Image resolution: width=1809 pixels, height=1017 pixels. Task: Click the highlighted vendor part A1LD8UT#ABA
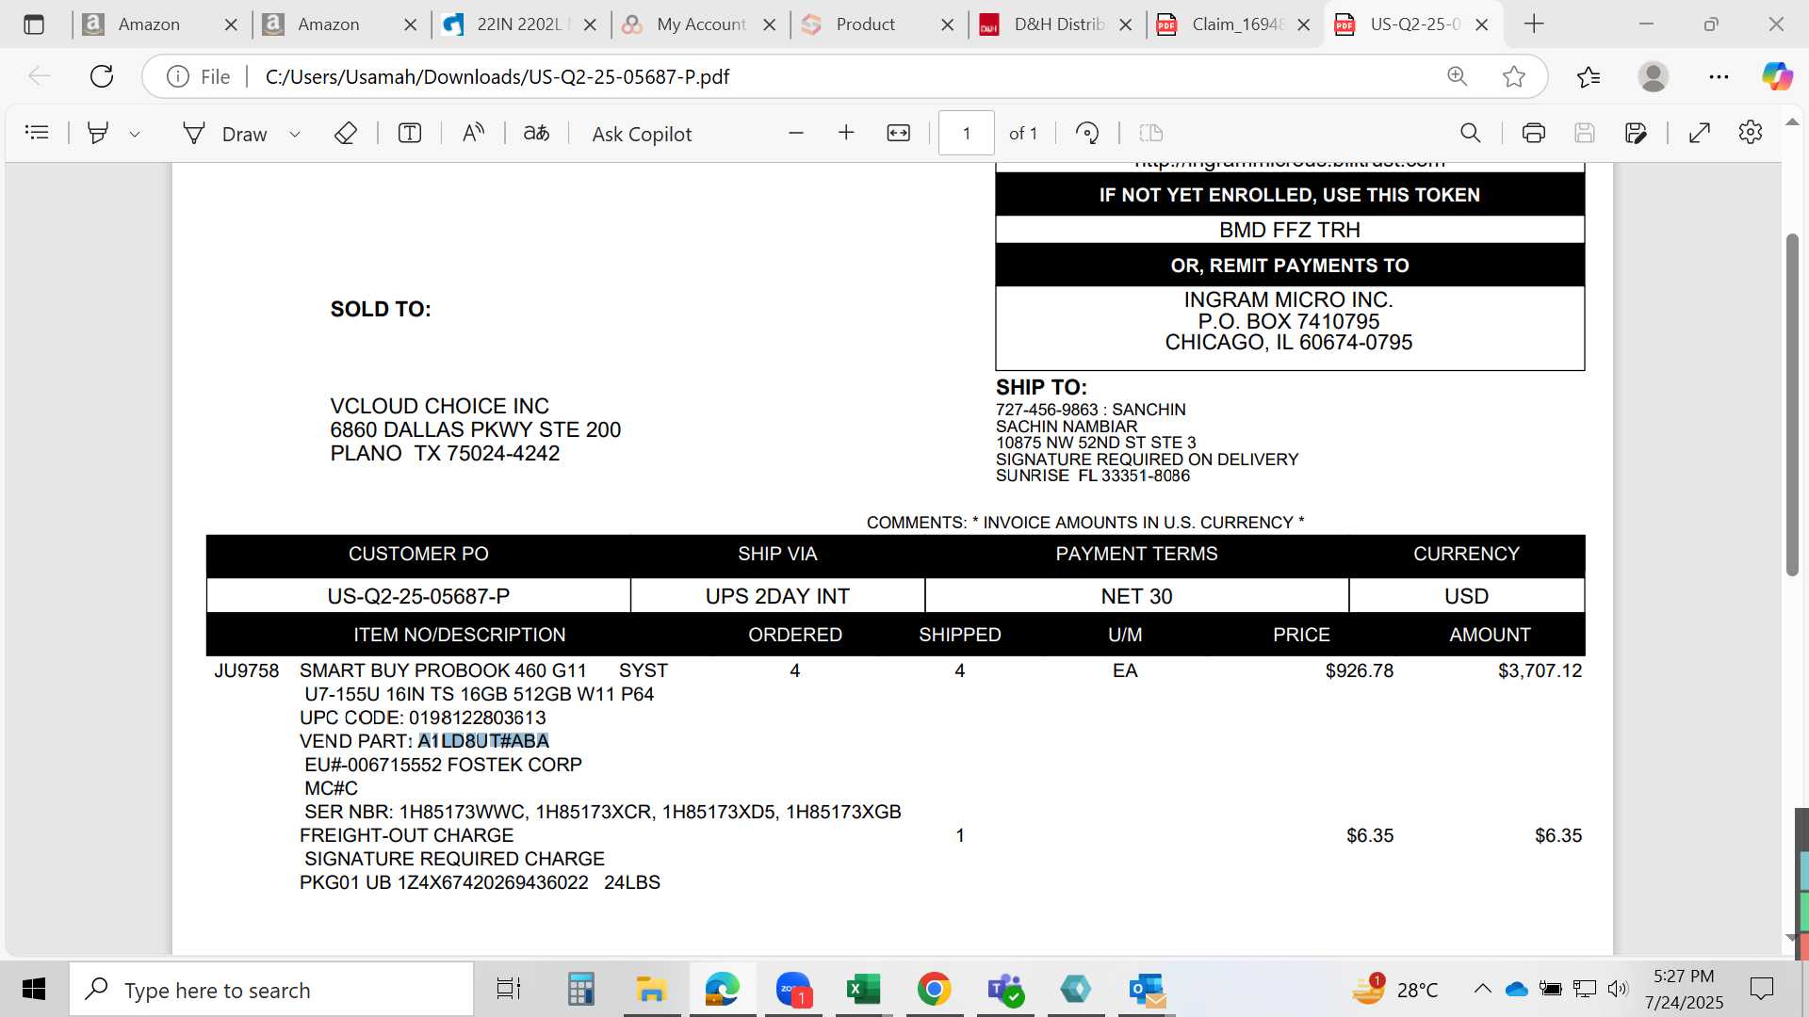(x=483, y=741)
